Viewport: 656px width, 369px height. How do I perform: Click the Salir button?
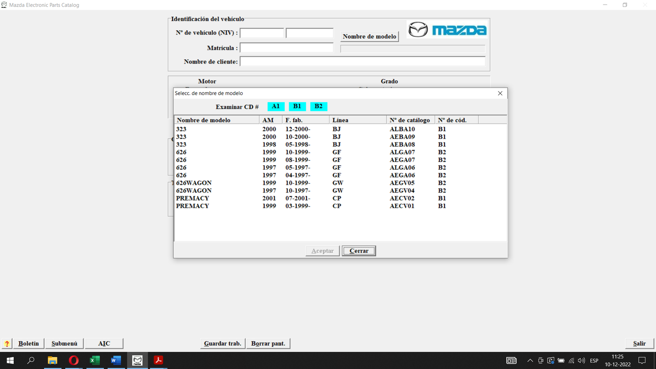(639, 344)
